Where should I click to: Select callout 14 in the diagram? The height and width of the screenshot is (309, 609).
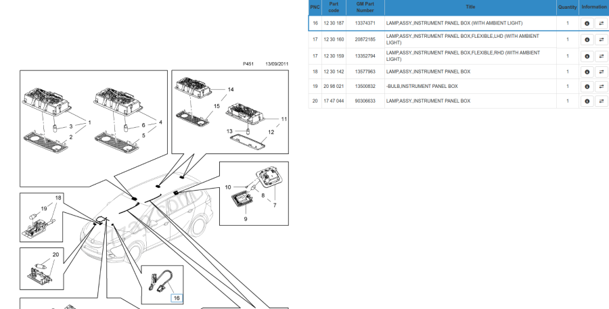click(x=230, y=89)
